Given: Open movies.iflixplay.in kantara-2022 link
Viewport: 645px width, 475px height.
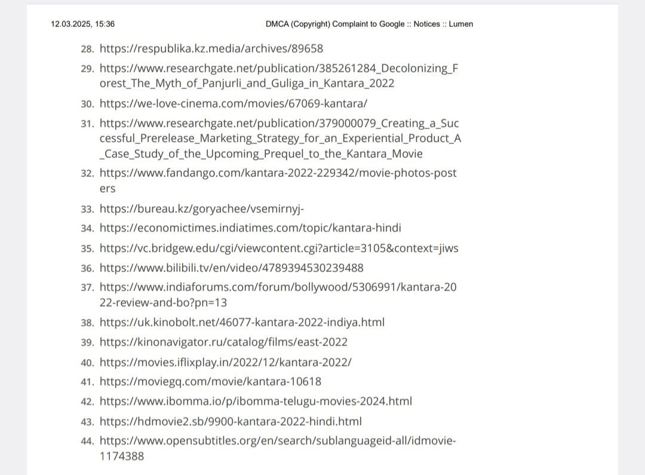Looking at the screenshot, I should tap(225, 362).
